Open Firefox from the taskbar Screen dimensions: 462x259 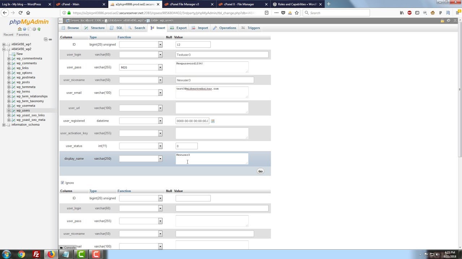click(x=51, y=254)
